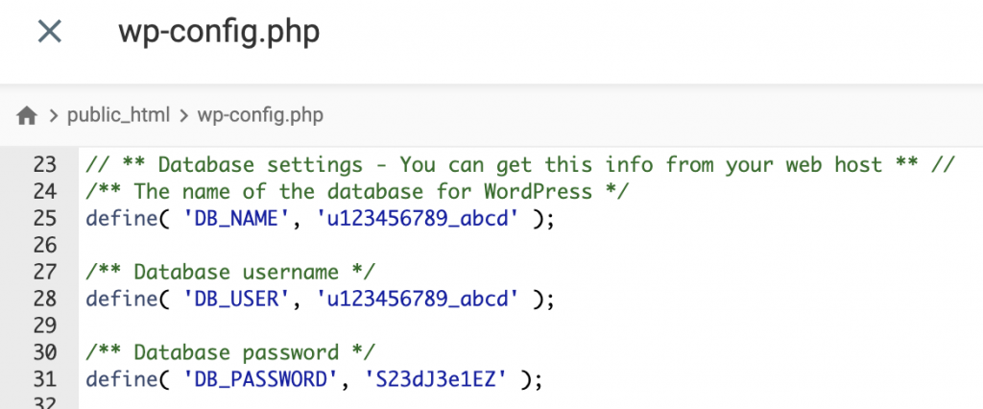Click line number 28 in the gutter
The image size is (983, 409).
(x=44, y=299)
